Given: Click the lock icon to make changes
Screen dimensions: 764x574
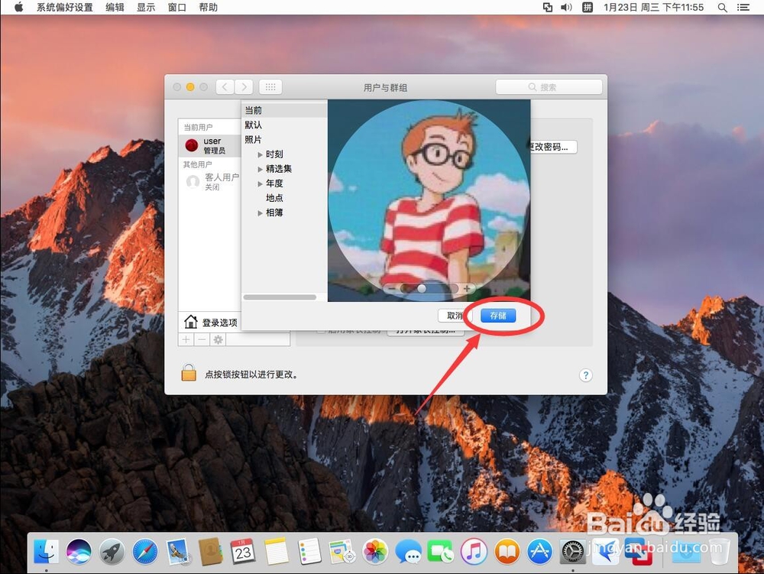Looking at the screenshot, I should pyautogui.click(x=189, y=373).
